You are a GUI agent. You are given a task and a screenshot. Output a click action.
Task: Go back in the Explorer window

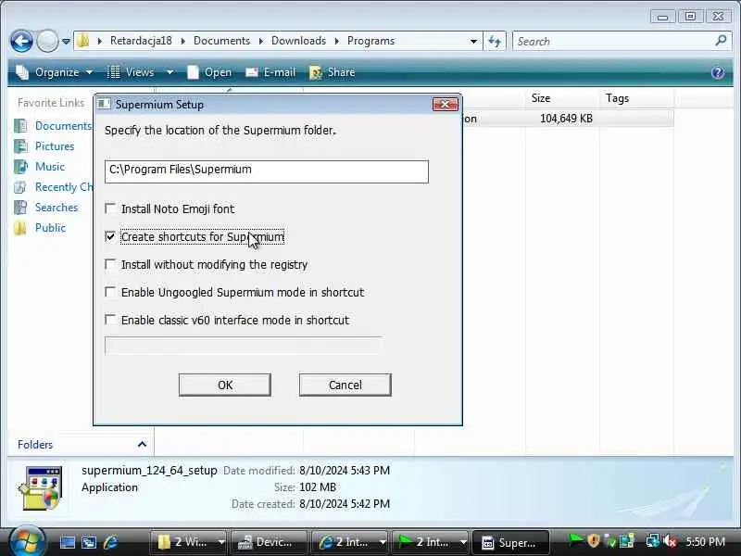point(21,41)
